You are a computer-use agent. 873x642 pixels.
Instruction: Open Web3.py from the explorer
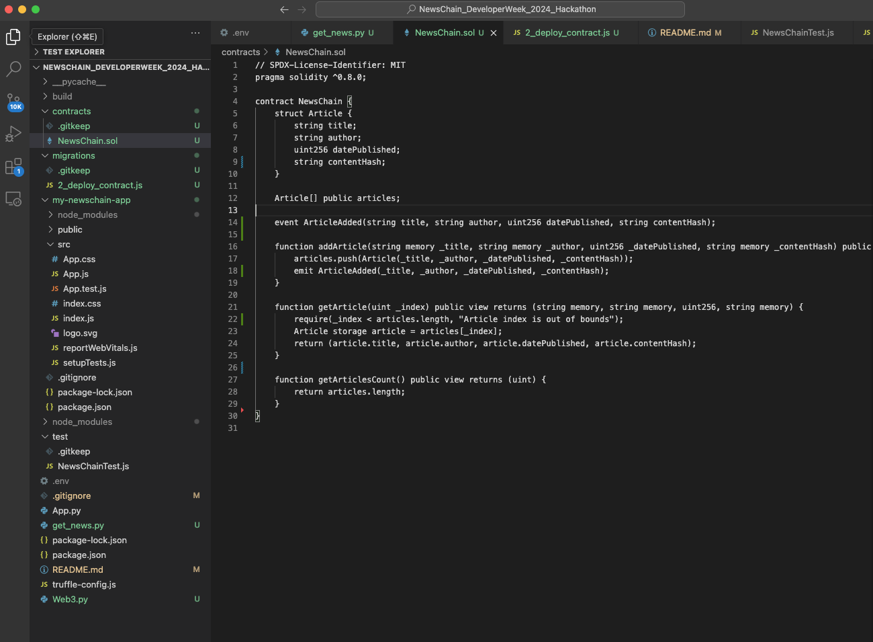pos(70,600)
